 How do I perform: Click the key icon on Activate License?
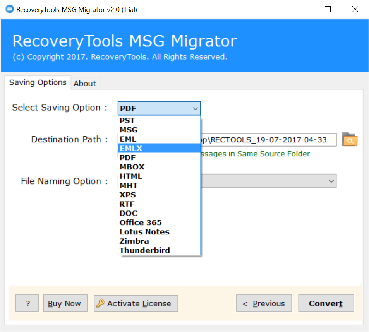coord(101,303)
